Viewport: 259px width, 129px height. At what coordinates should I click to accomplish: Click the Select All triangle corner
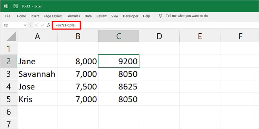click(x=11, y=36)
